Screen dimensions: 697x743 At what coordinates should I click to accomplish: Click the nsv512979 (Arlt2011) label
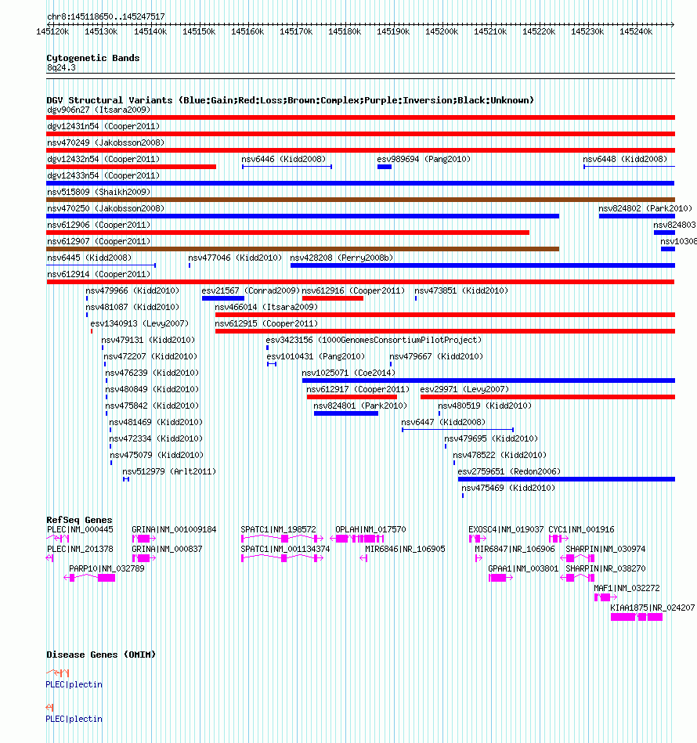click(x=169, y=471)
